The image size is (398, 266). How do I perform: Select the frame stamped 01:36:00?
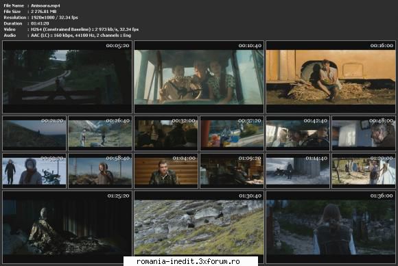coord(331,227)
